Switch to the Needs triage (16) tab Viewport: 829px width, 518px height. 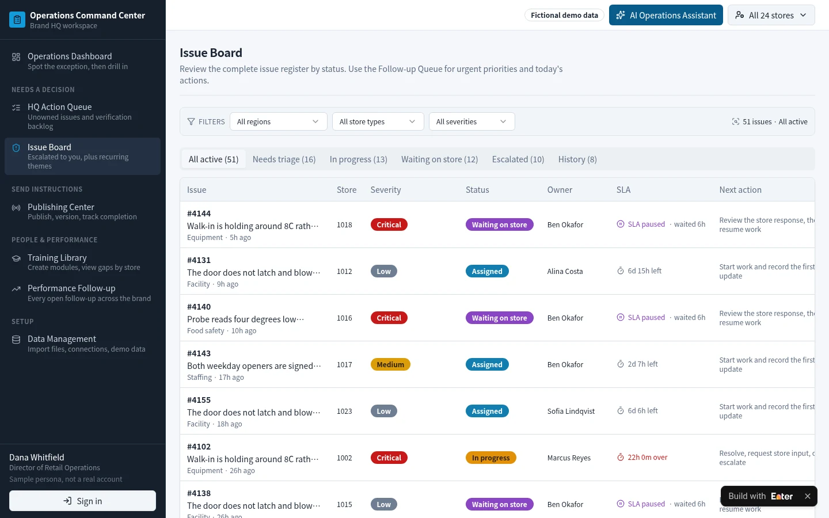click(x=284, y=159)
